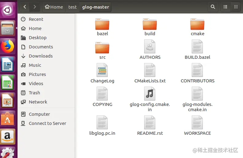Open Files from the dock
Viewport: 243px width, 158px height.
(7, 28)
